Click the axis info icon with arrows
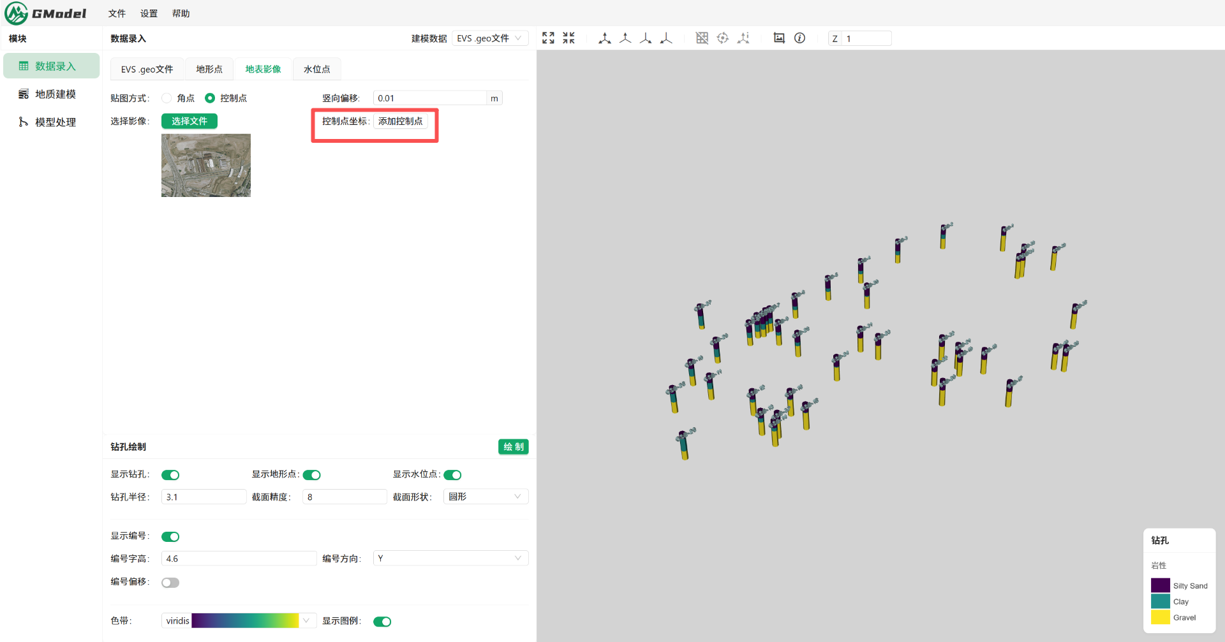 [743, 38]
